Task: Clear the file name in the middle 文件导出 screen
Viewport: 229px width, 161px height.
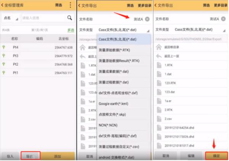Action: click(147, 19)
